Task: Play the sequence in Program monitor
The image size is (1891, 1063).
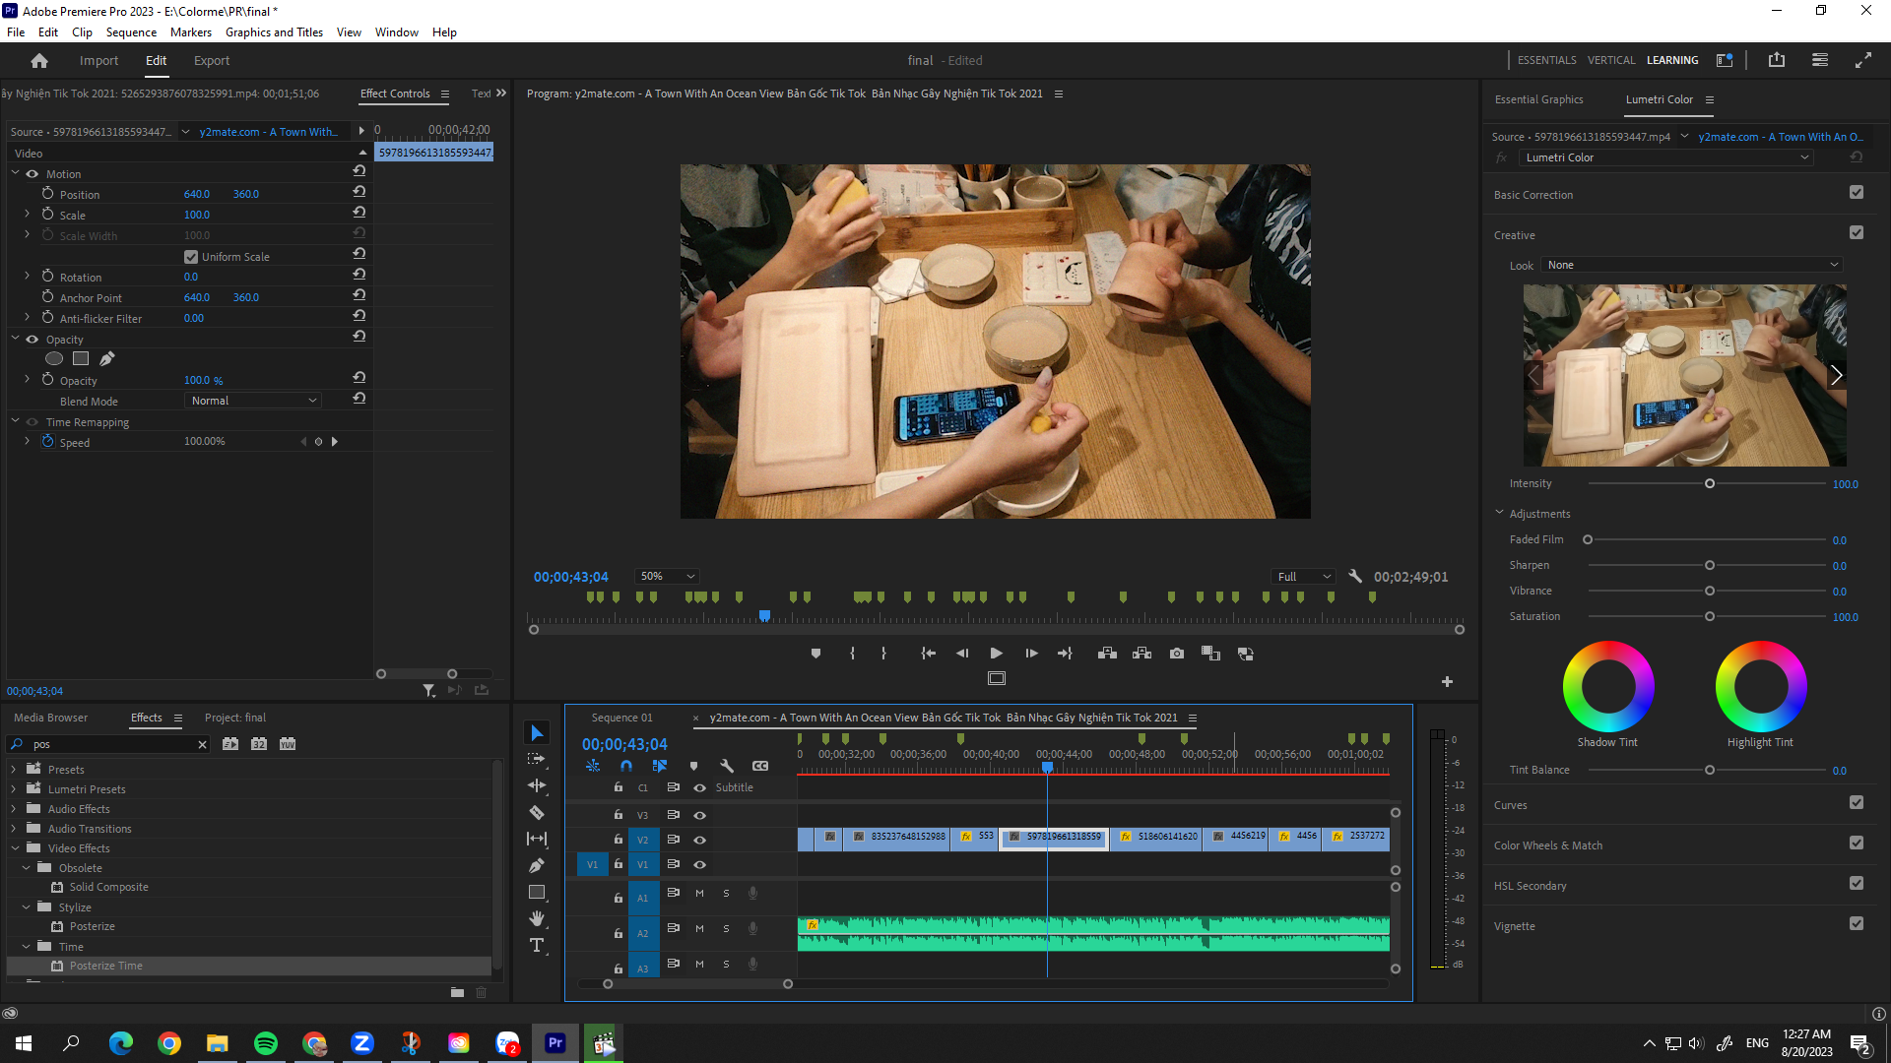Action: pos(996,654)
